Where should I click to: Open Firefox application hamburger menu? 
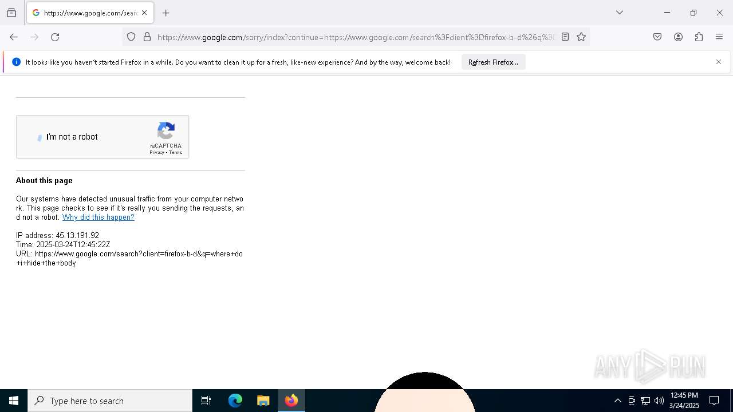(x=719, y=37)
